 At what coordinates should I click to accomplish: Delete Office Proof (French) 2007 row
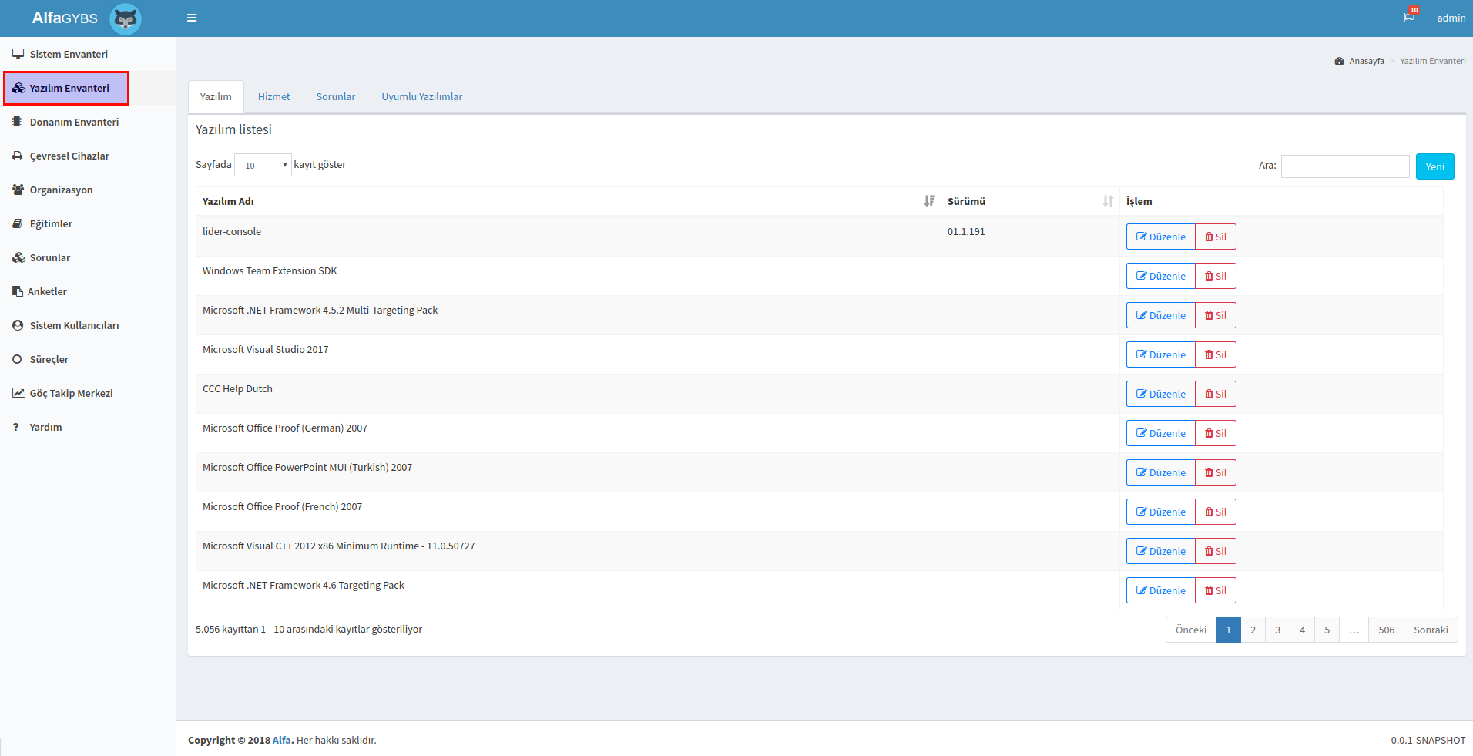click(1216, 512)
